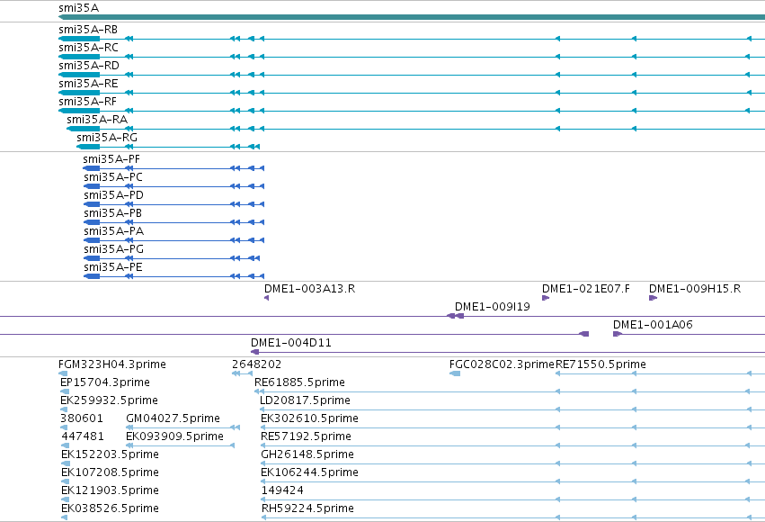
Task: Click the DME1-001A06 right-pointing arrow marker
Action: coord(618,334)
